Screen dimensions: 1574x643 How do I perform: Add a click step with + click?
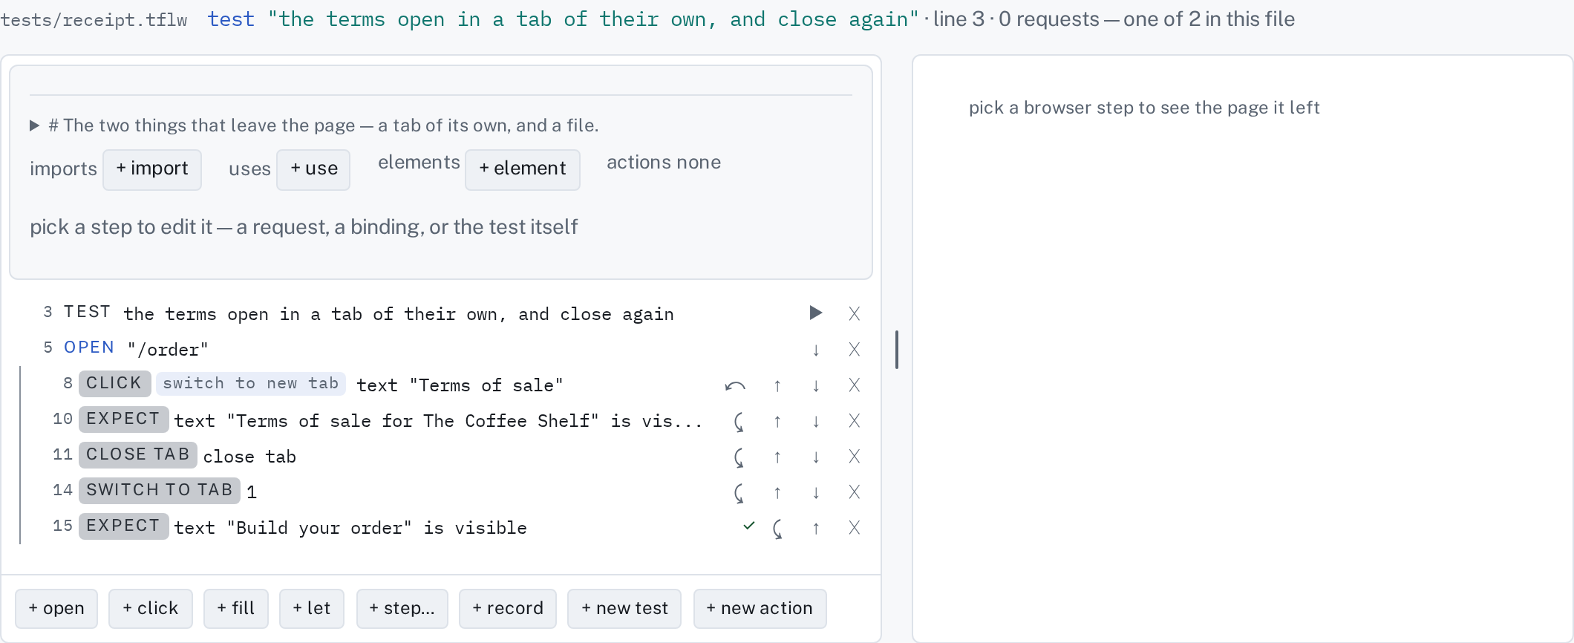(151, 609)
